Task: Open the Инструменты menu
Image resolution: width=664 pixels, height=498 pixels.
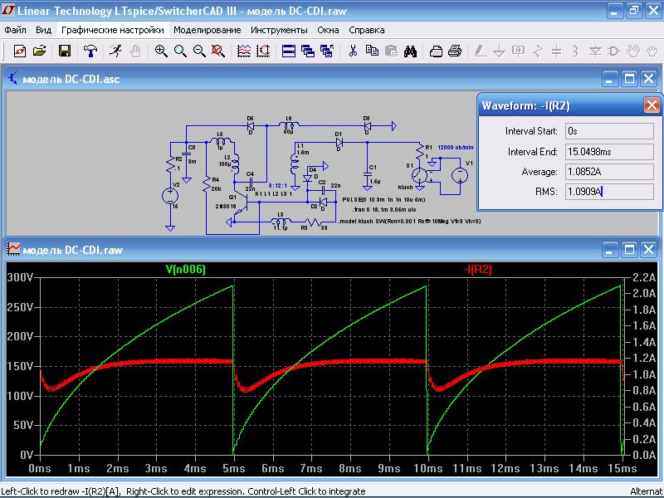Action: pos(278,29)
